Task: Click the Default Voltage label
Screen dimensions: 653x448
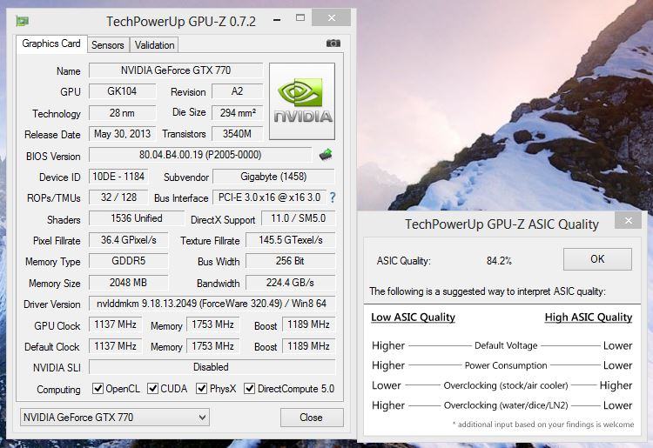Action: (506, 345)
